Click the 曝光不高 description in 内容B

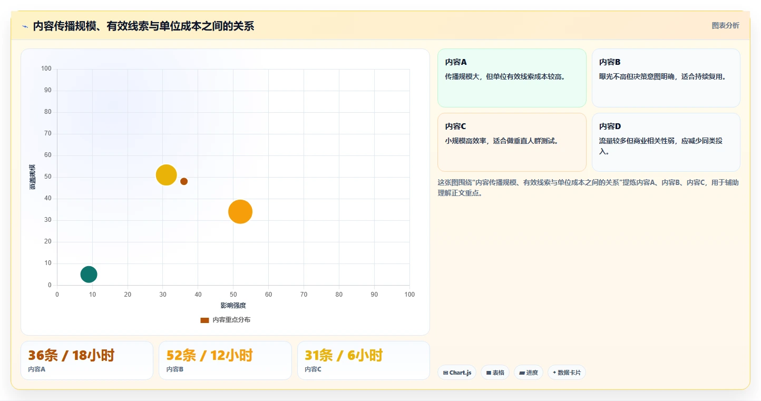pos(662,76)
